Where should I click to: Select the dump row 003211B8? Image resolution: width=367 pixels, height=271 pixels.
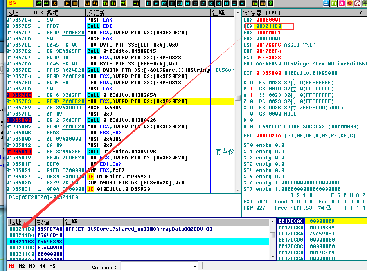[138, 242]
